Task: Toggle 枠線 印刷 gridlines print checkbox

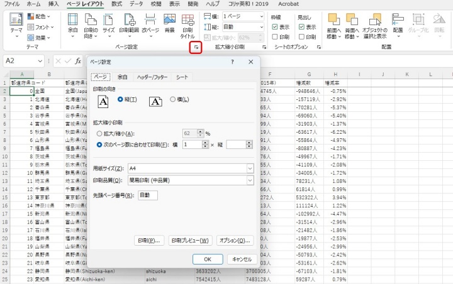Action: (275, 36)
